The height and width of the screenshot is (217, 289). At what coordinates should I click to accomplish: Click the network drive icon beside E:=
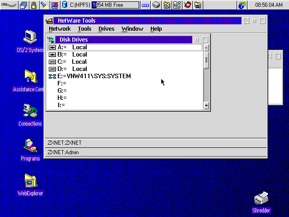click(x=52, y=76)
